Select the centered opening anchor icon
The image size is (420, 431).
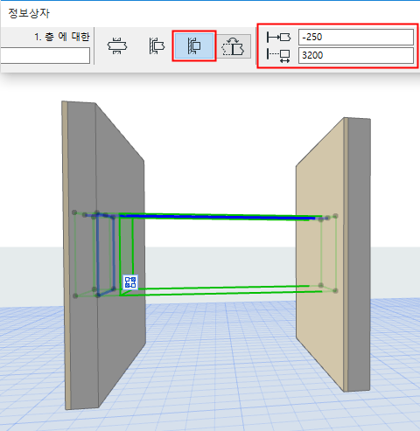pyautogui.click(x=117, y=45)
